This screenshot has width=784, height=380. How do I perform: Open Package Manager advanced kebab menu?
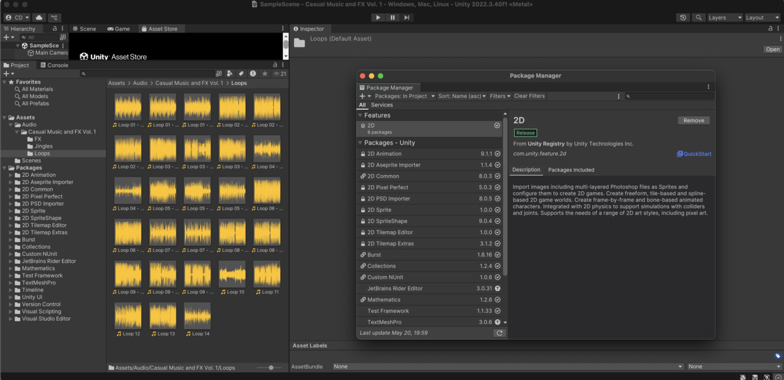click(619, 96)
